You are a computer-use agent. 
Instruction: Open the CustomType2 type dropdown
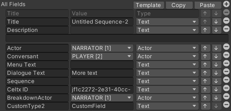coord(167,106)
